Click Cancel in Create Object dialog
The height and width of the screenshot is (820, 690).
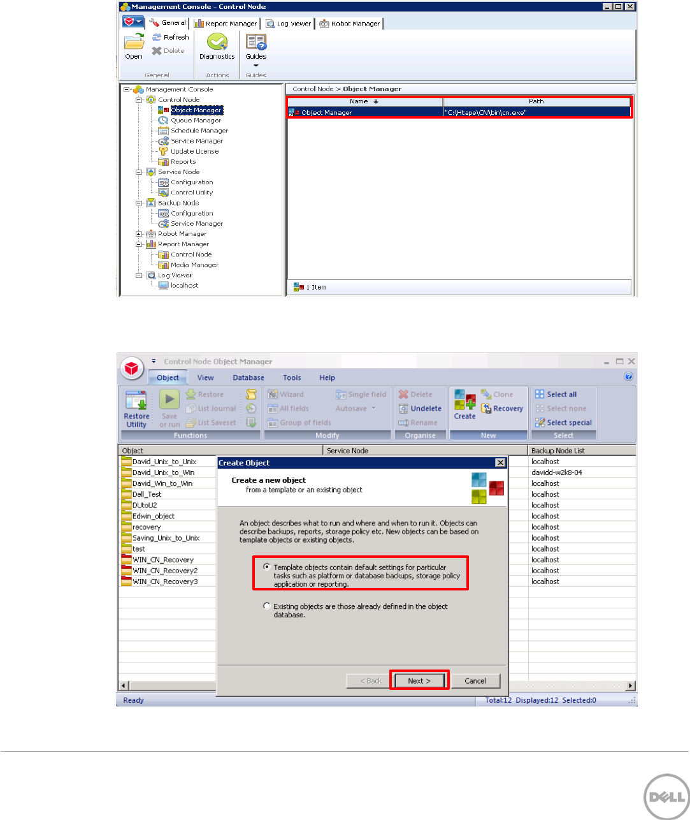coord(475,681)
